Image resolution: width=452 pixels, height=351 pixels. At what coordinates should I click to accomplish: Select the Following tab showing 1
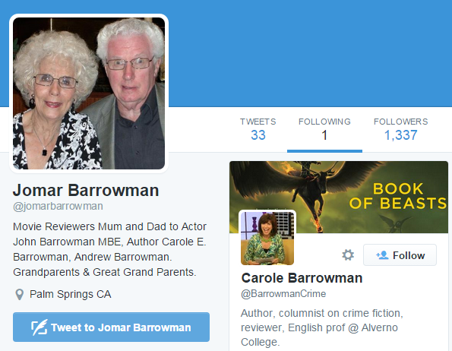tap(324, 129)
